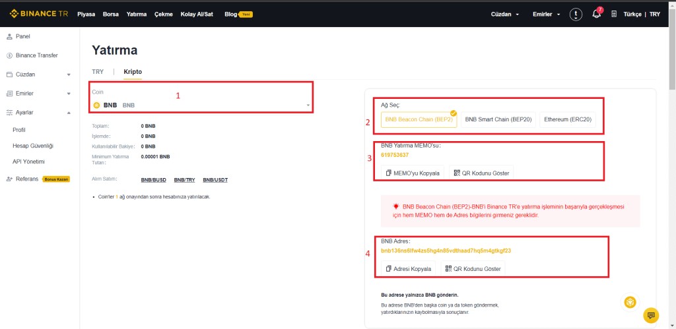Image resolution: width=676 pixels, height=329 pixels.
Task: Click the Ayarlar settings sliders icon
Action: click(x=9, y=112)
